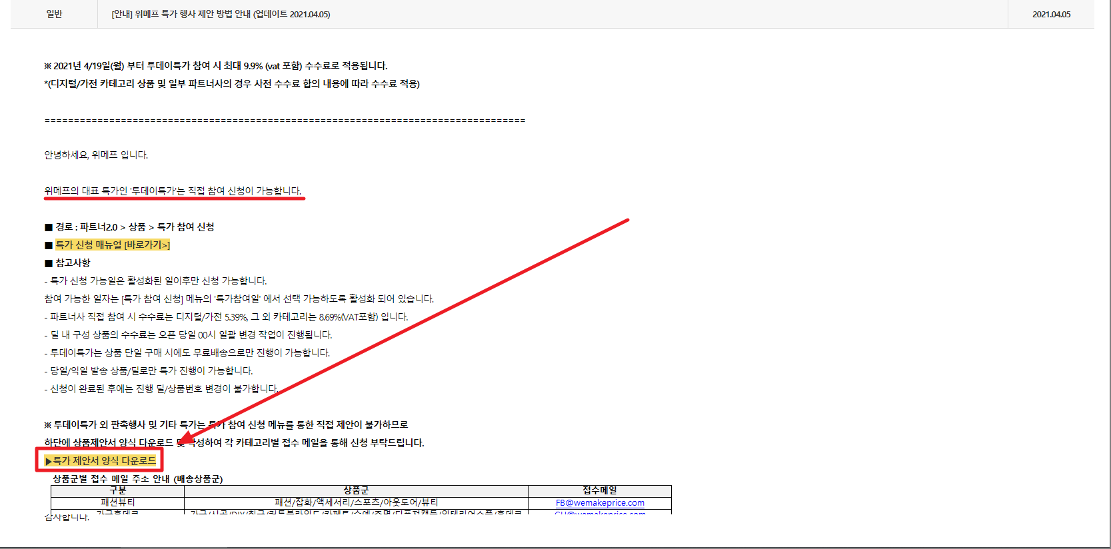Click the line '- 특가 신청 가능일은 활성화된 일이후만'
The width and height of the screenshot is (1111, 549).
155,281
